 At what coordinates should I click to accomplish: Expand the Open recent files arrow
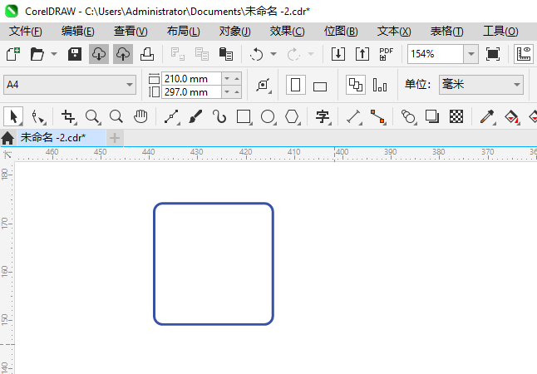54,54
